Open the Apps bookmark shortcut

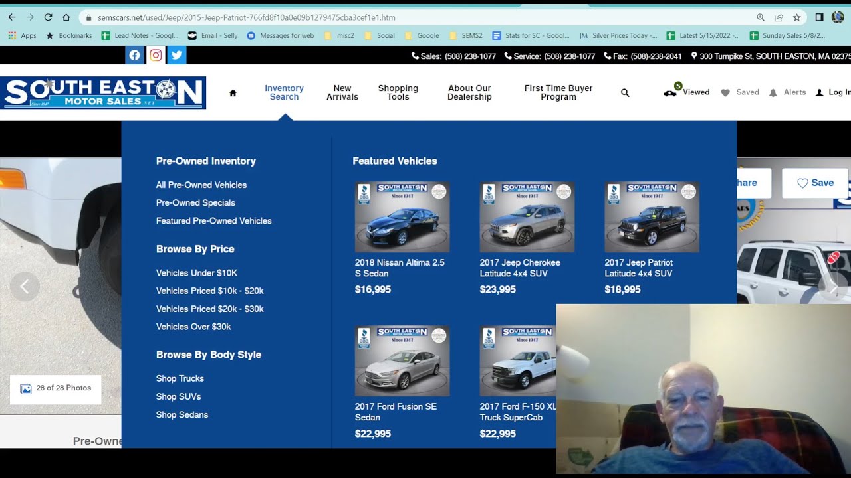22,36
